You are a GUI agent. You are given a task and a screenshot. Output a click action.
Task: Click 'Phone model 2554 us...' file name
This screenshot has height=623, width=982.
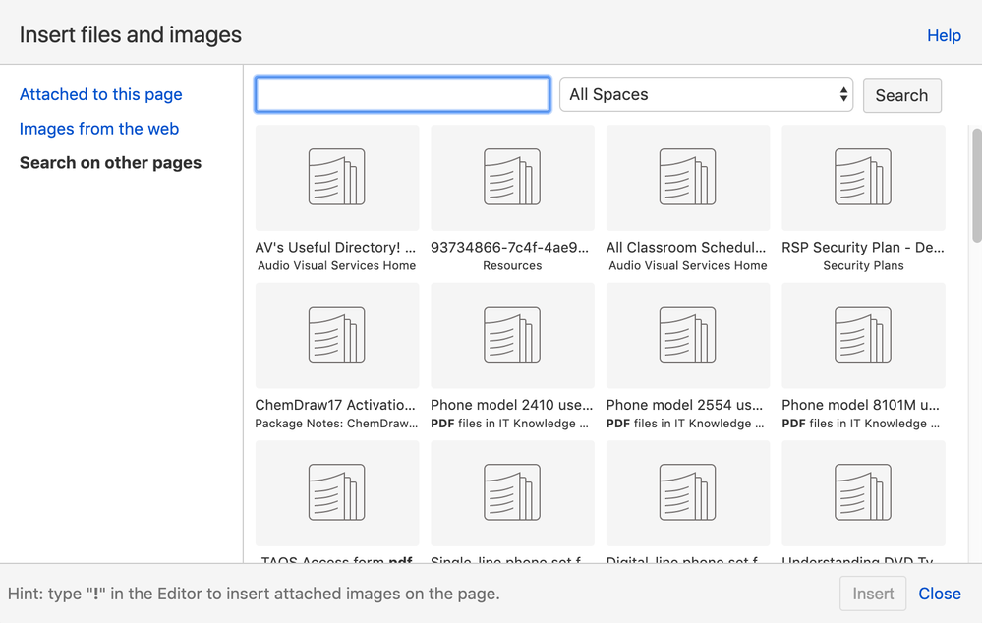click(684, 405)
